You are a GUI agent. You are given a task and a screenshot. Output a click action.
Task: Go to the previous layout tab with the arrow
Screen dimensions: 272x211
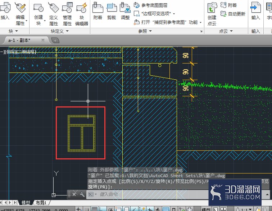click(6, 203)
